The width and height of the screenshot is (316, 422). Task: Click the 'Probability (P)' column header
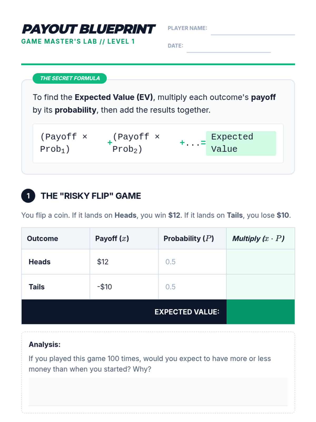pos(189,238)
